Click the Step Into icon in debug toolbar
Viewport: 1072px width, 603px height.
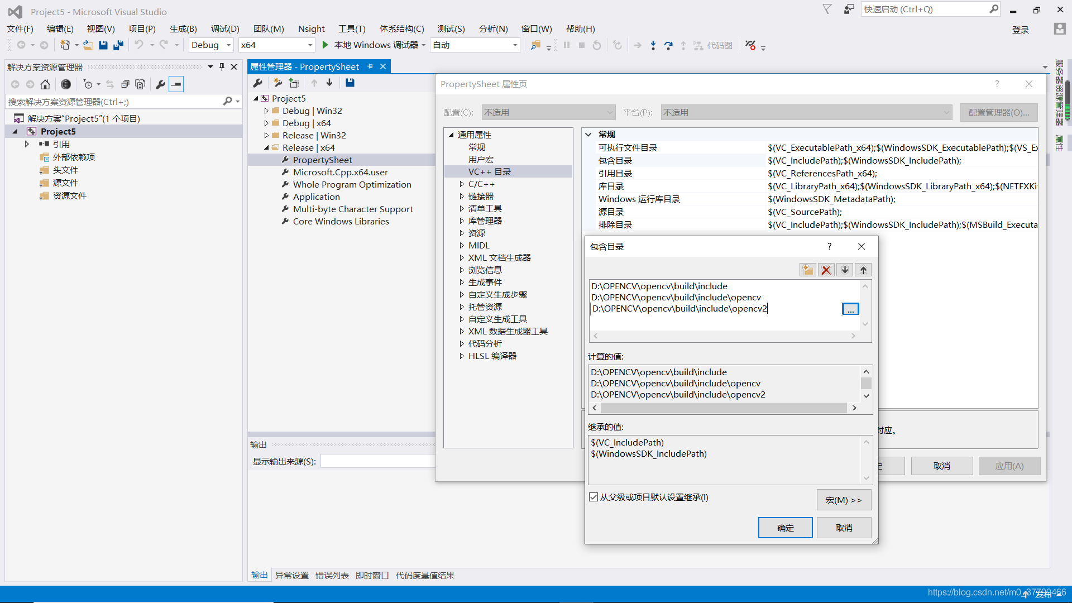(653, 45)
